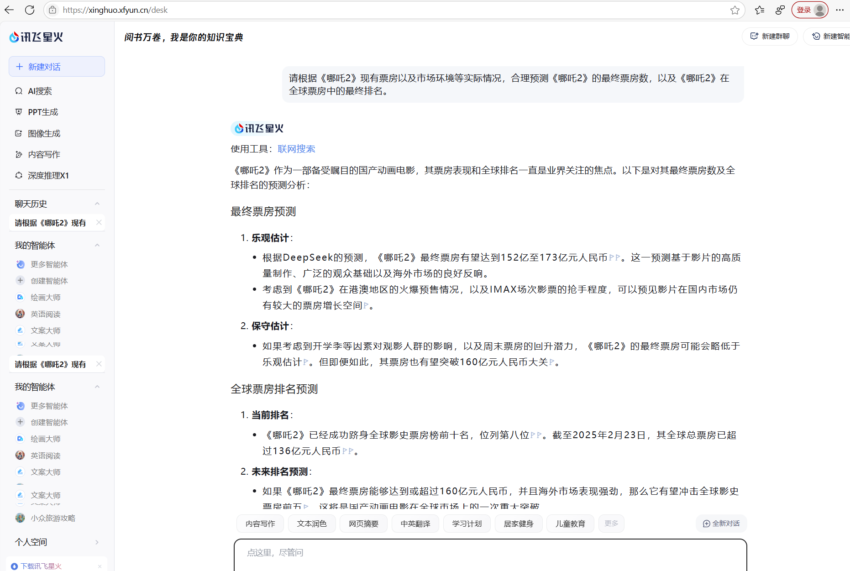Click second 创建智能体 plus icon

pyautogui.click(x=20, y=422)
